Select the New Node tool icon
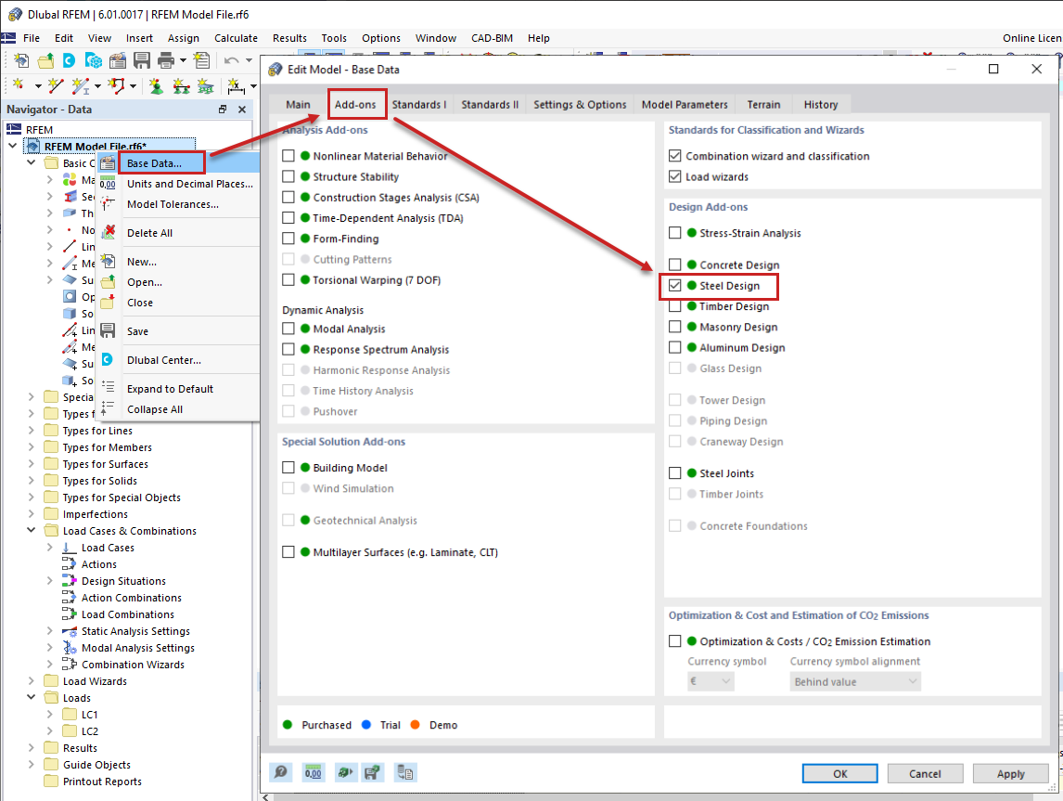The image size is (1063, 801). pos(19,85)
